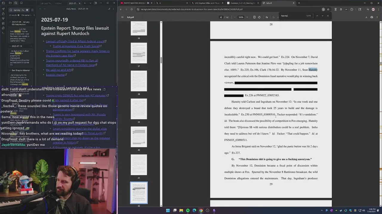Viewport: 382px width, 214px height.
Task: Rotate the PDF counterclockwise
Action: (x=259, y=17)
